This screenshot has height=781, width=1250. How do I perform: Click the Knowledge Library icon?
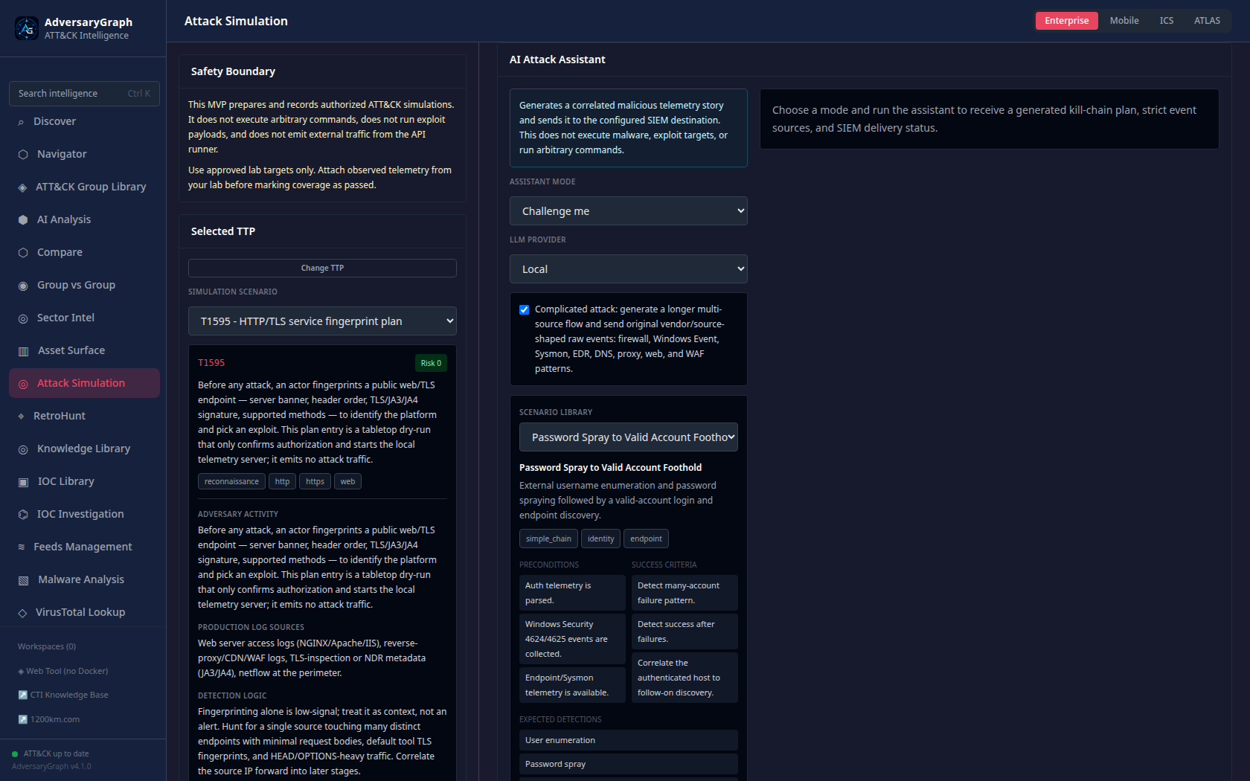pos(23,449)
